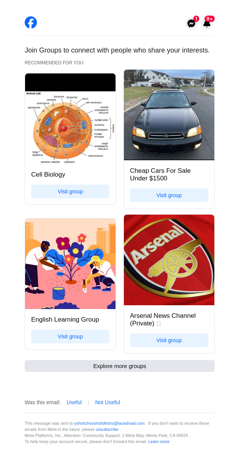Open the Arsenal crest image

coord(169,260)
